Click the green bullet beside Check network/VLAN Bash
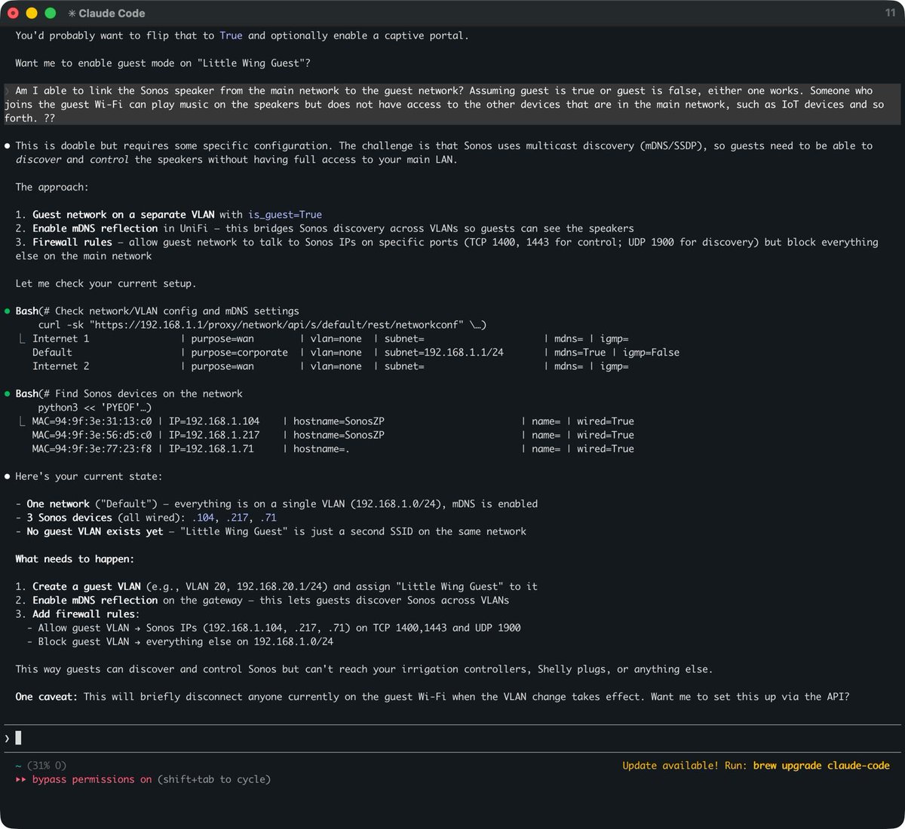The width and height of the screenshot is (905, 829). pos(8,311)
